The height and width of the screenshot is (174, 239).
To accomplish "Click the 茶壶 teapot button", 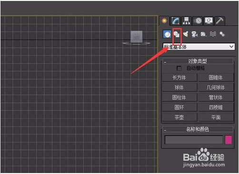I will pyautogui.click(x=179, y=117).
